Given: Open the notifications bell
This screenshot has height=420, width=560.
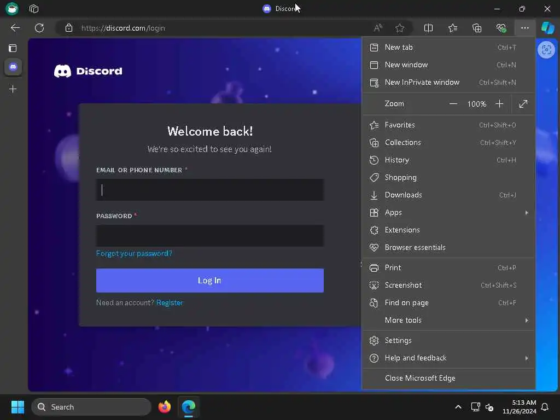Looking at the screenshot, I should coord(545,407).
